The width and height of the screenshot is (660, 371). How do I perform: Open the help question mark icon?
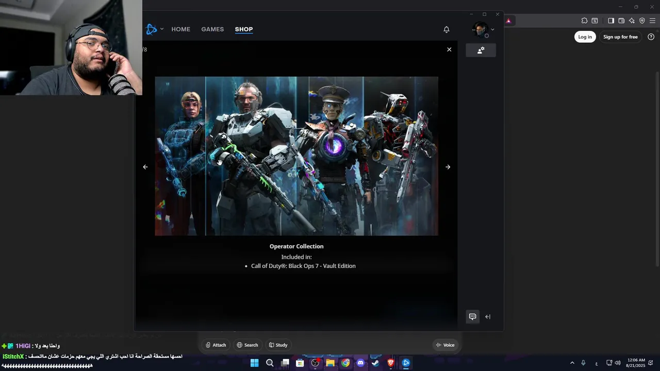[651, 37]
